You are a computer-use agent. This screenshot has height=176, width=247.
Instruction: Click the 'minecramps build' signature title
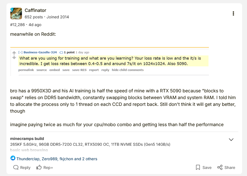click(27, 139)
